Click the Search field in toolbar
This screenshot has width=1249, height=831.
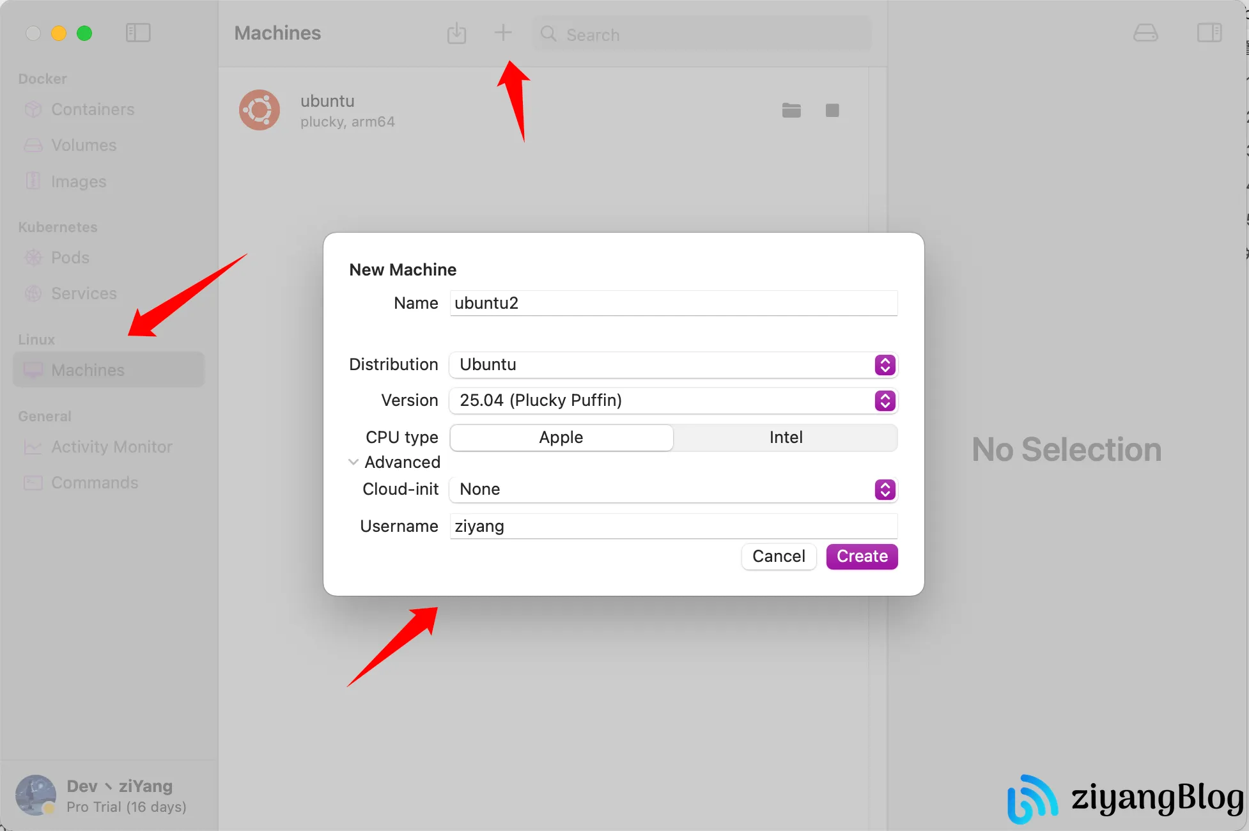[702, 34]
